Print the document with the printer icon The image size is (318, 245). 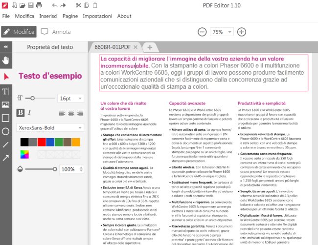(x=39, y=5)
